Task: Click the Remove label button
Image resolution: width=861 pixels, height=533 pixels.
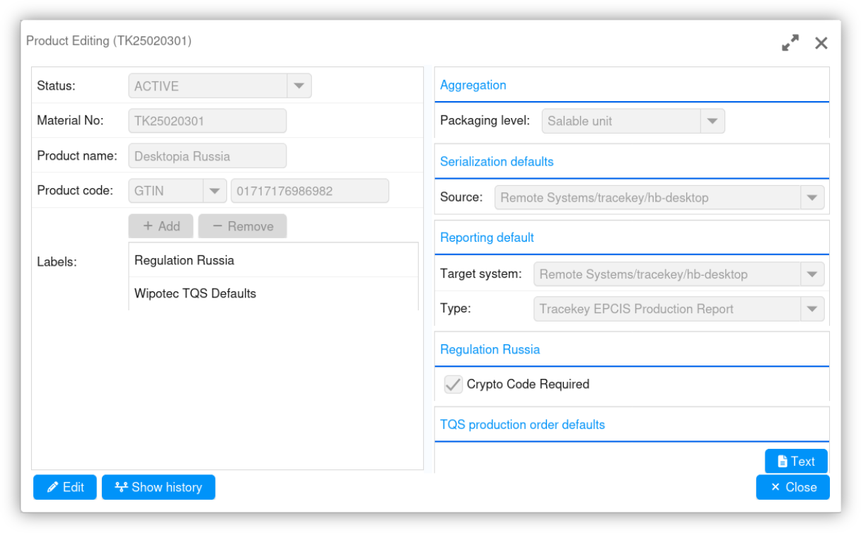Action: 243,226
